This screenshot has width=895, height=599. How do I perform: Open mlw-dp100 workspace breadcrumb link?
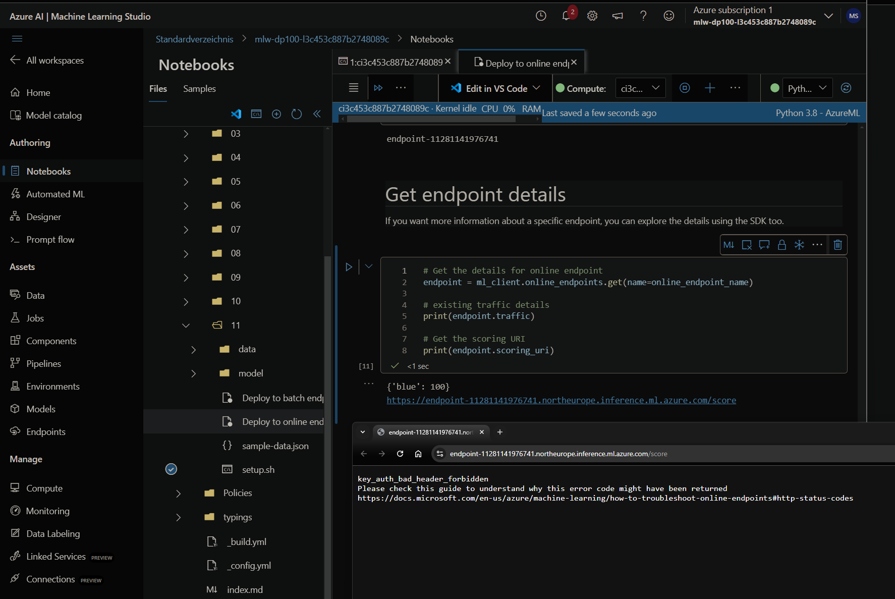(322, 39)
